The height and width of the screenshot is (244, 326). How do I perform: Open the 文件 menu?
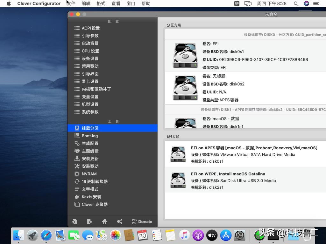click(x=71, y=3)
